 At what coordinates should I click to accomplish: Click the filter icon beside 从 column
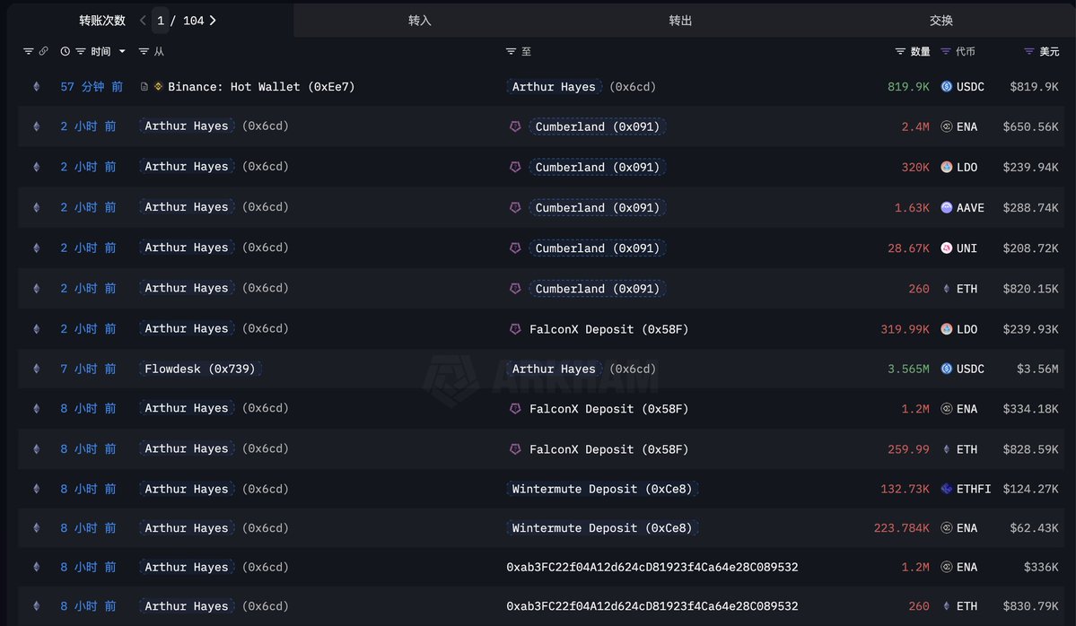(144, 52)
